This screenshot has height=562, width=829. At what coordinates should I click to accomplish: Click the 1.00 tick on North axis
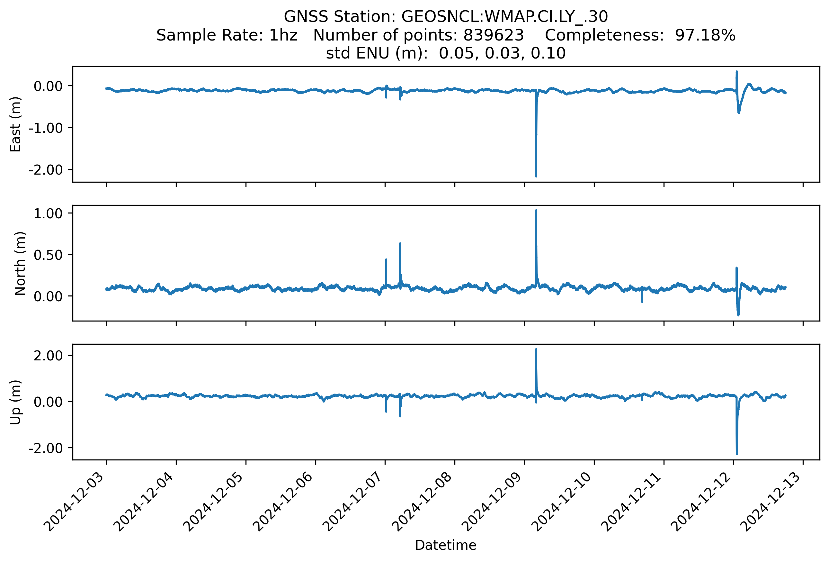coord(48,213)
